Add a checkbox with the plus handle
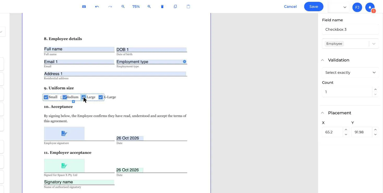Screen dimensions: 383x193 click(73, 102)
